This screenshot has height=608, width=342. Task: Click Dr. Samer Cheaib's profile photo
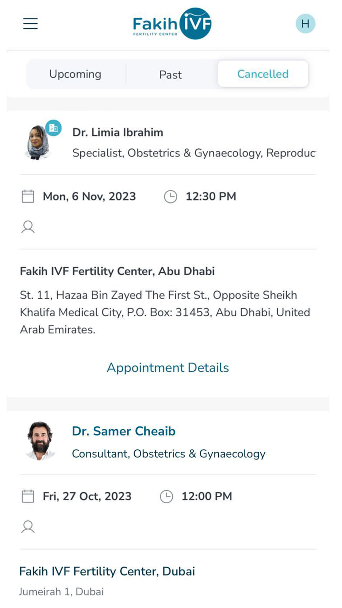(x=40, y=441)
